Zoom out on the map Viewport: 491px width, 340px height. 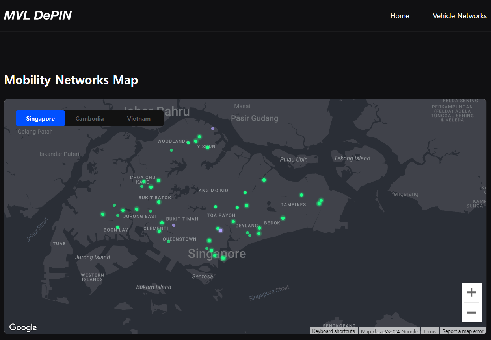coord(471,312)
